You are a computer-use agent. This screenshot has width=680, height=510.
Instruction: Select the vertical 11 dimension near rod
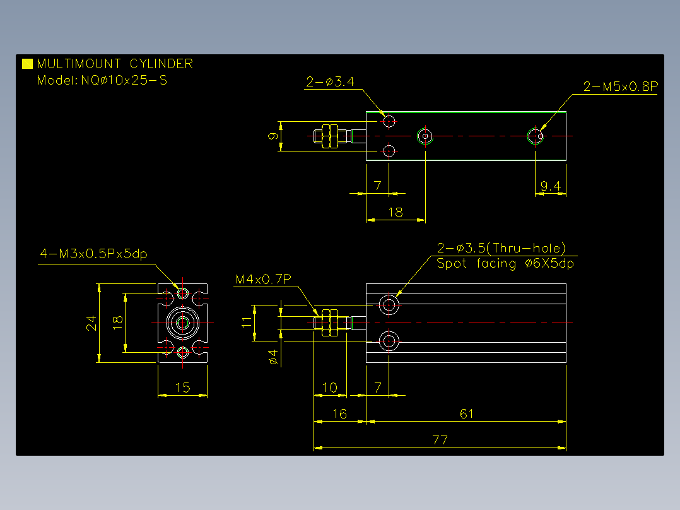(246, 322)
